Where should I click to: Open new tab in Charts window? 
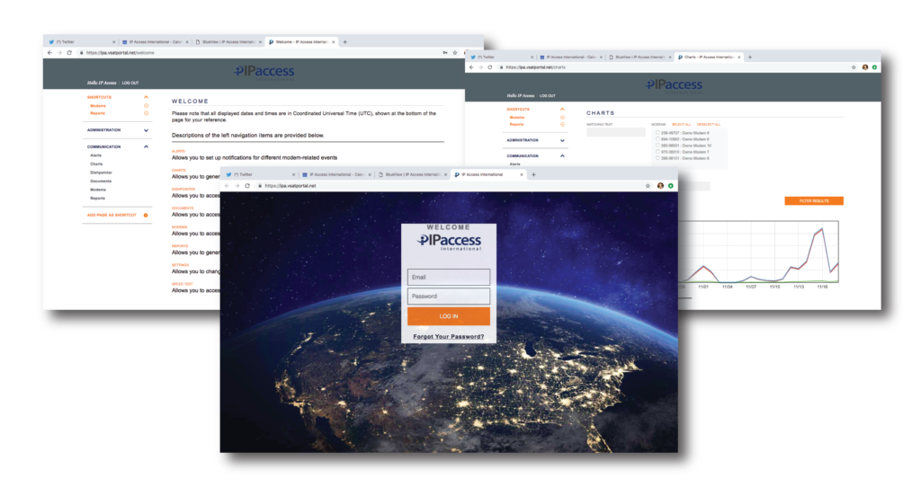pos(749,57)
